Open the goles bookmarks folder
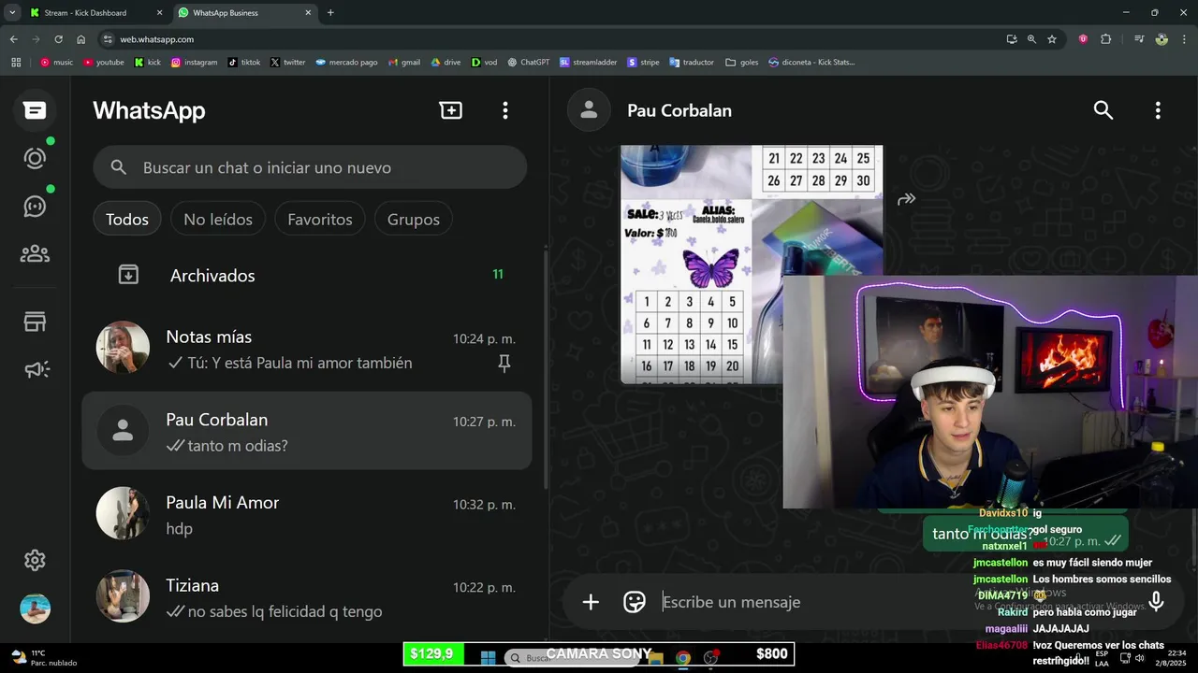The height and width of the screenshot is (673, 1198). (742, 63)
